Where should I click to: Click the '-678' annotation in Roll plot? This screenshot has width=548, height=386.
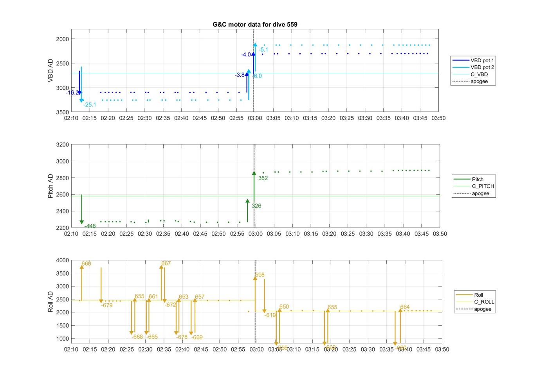pyautogui.click(x=182, y=337)
